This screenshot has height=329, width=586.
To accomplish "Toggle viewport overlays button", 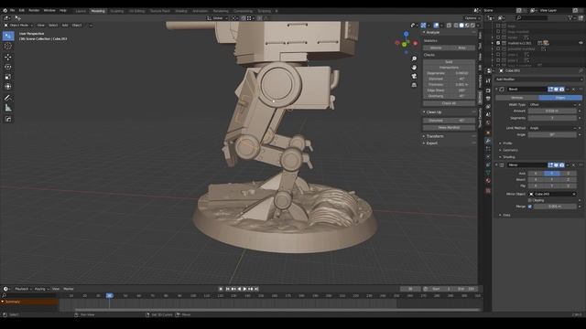I will (x=436, y=26).
